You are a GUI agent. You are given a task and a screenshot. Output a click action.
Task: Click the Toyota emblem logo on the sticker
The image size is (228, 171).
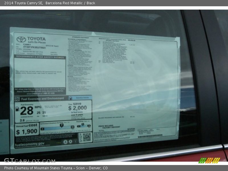pos(21,39)
